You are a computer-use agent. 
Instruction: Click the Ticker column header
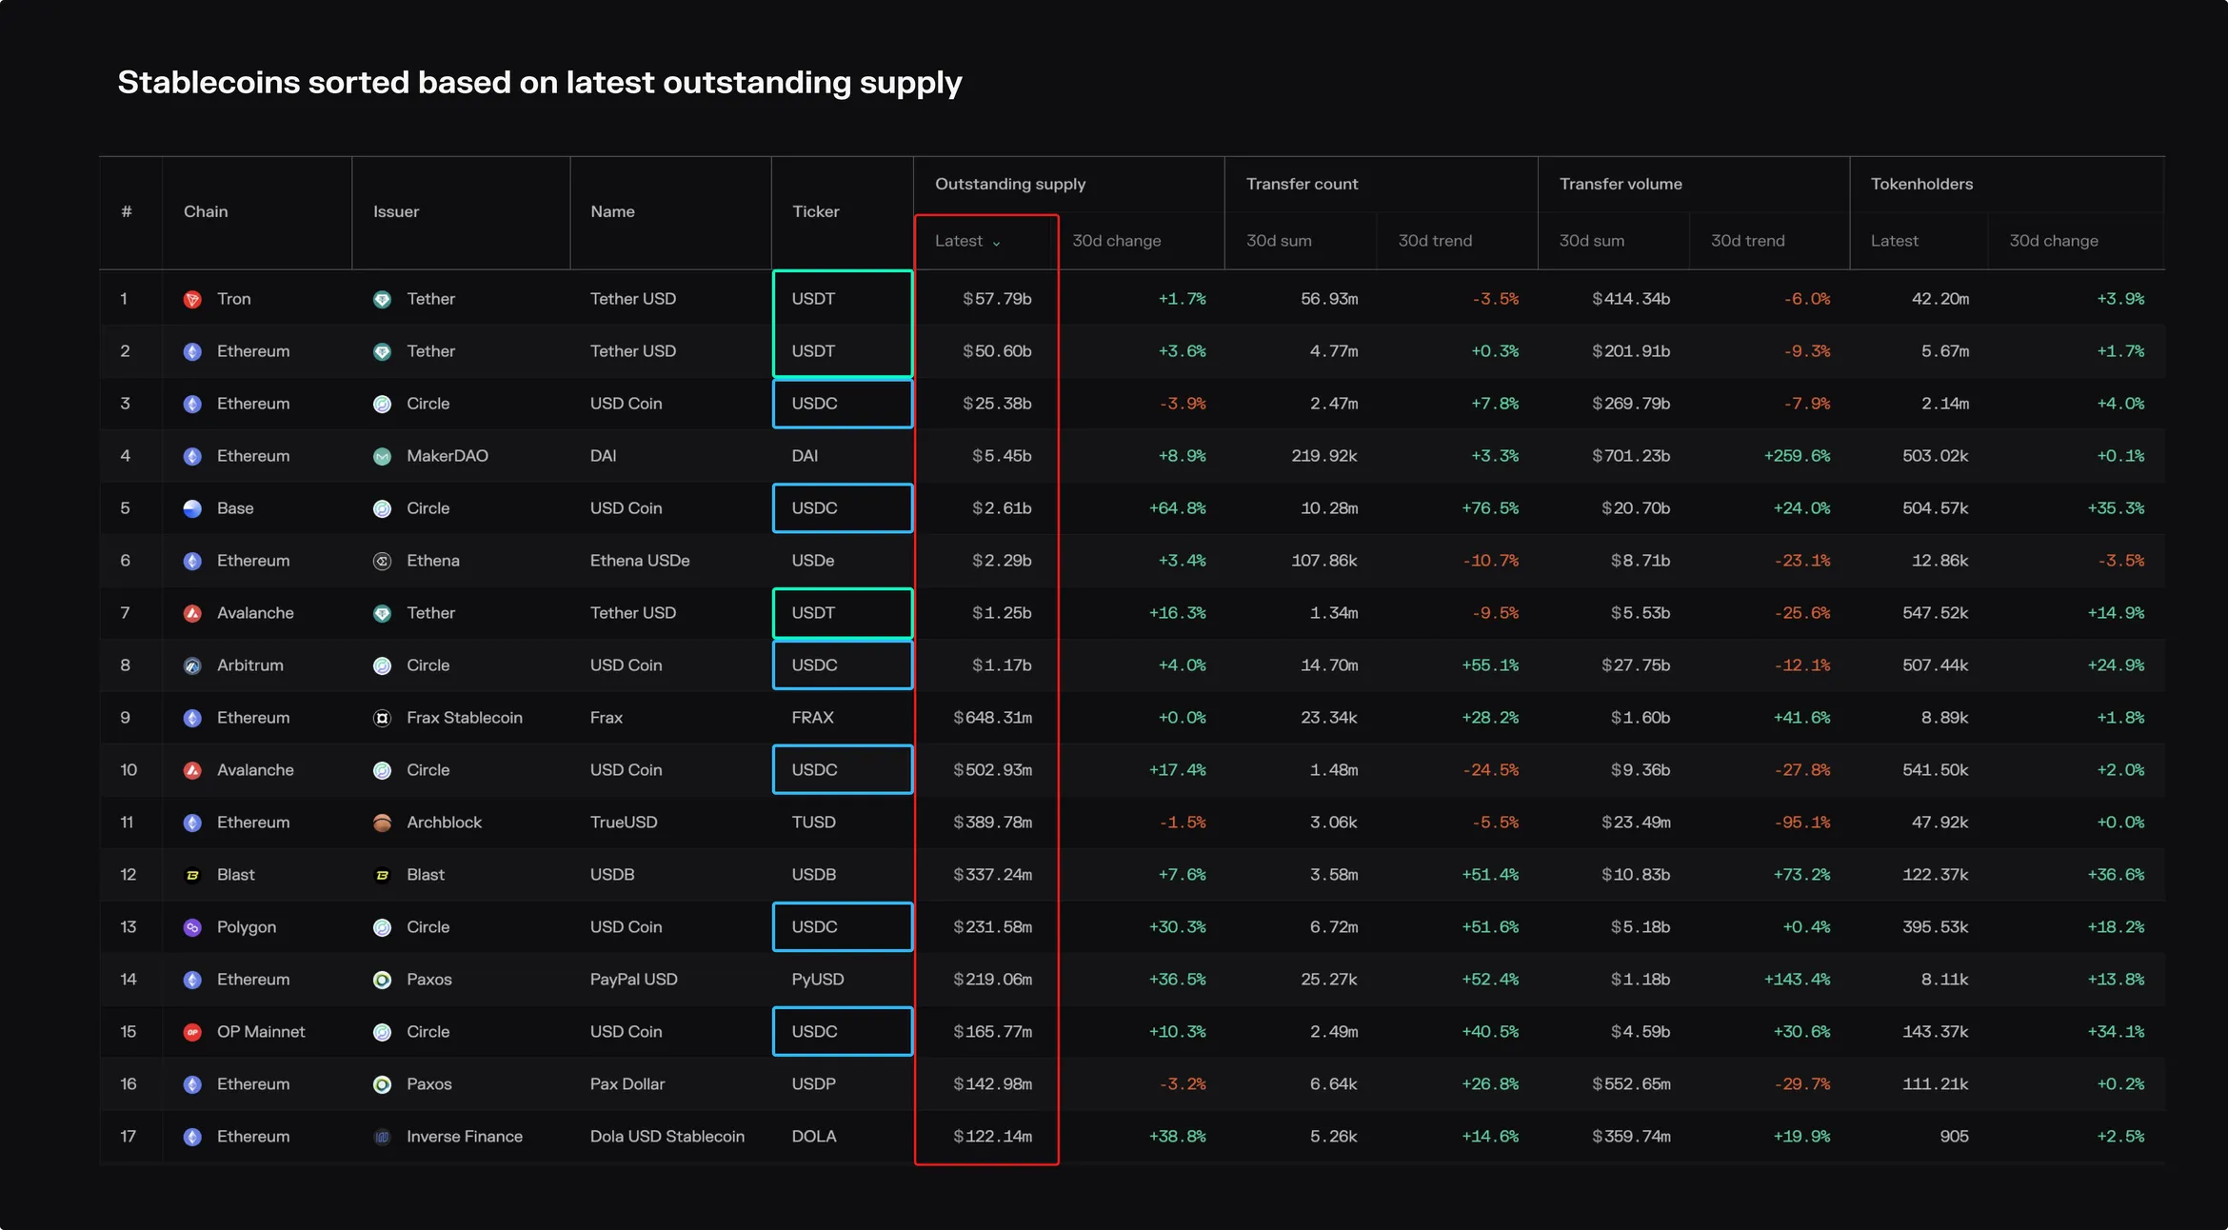(816, 211)
